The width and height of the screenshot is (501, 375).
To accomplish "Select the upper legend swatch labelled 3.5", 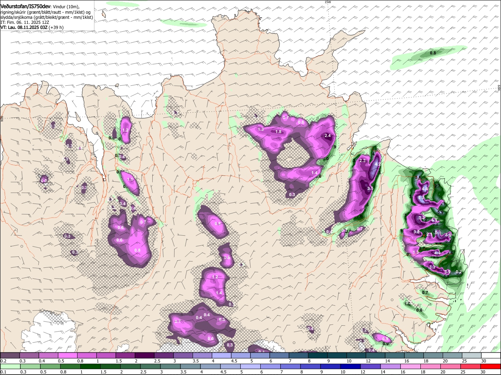I will pyautogui.click(x=202, y=355).
